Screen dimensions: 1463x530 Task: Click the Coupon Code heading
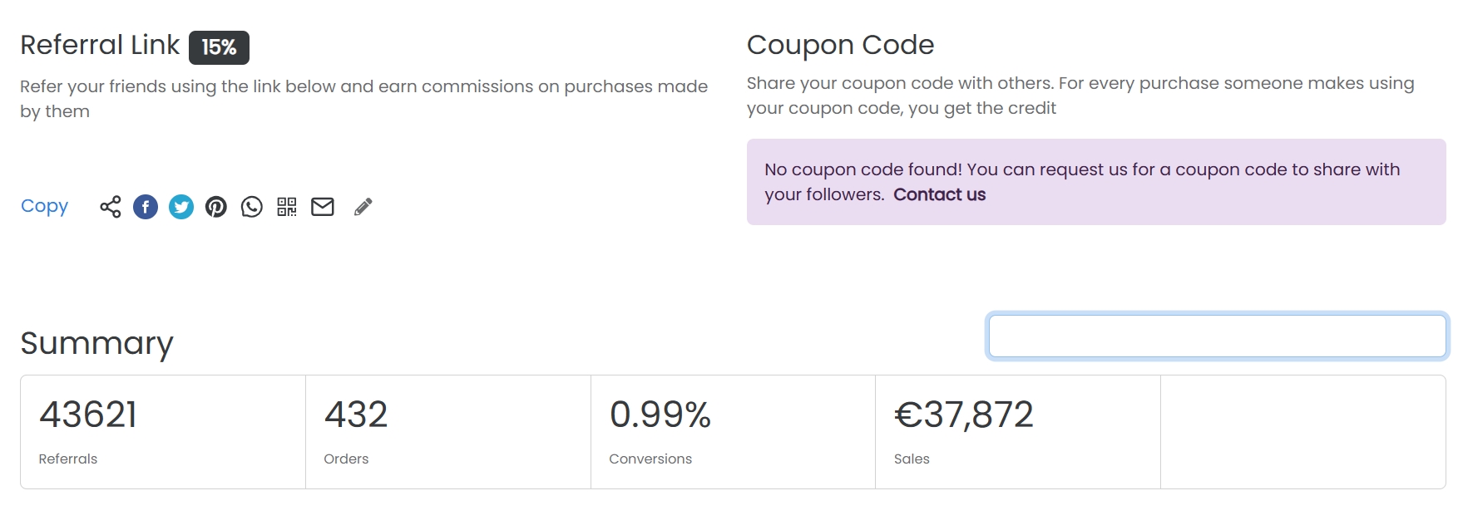(x=840, y=45)
